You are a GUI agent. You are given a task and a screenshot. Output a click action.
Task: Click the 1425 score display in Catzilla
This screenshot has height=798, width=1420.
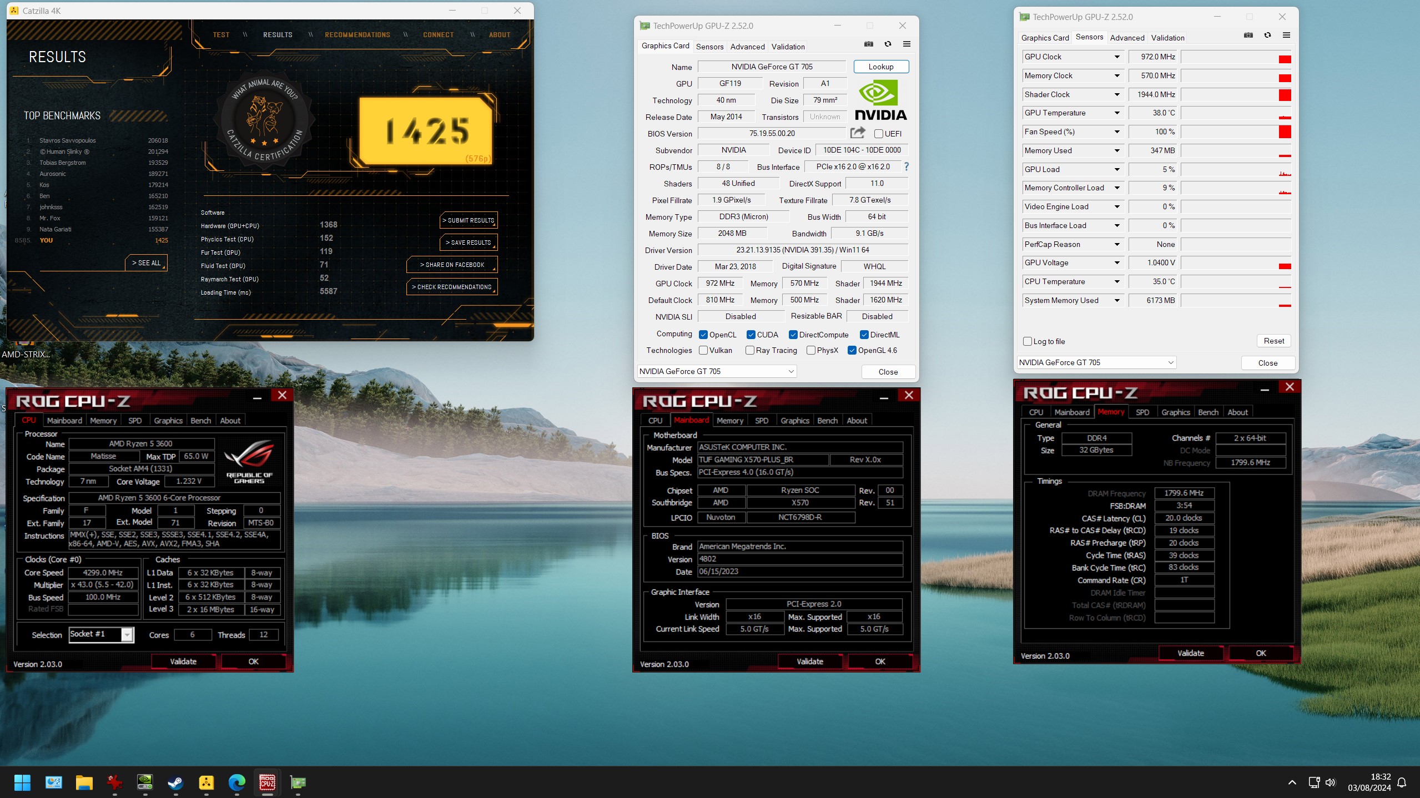[426, 131]
